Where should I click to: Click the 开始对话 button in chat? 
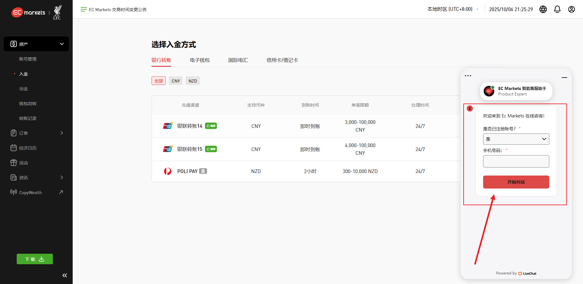click(x=516, y=182)
